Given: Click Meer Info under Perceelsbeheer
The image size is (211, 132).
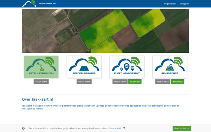Looking at the screenshot, I should tap(84, 82).
